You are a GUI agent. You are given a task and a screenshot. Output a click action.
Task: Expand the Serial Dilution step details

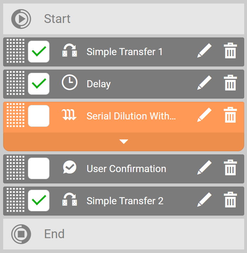click(x=124, y=142)
